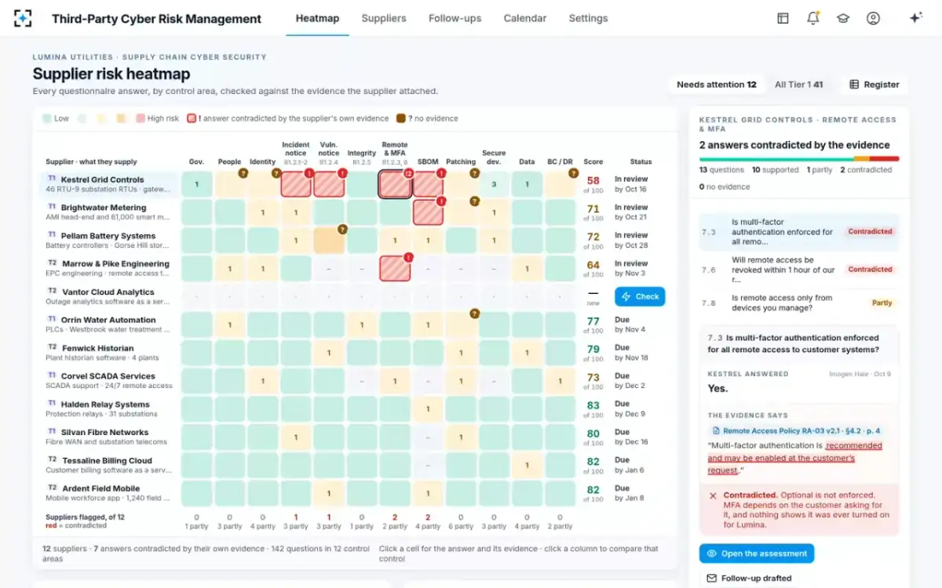This screenshot has width=942, height=588.
Task: Open the Suppliers tab
Action: coord(384,18)
